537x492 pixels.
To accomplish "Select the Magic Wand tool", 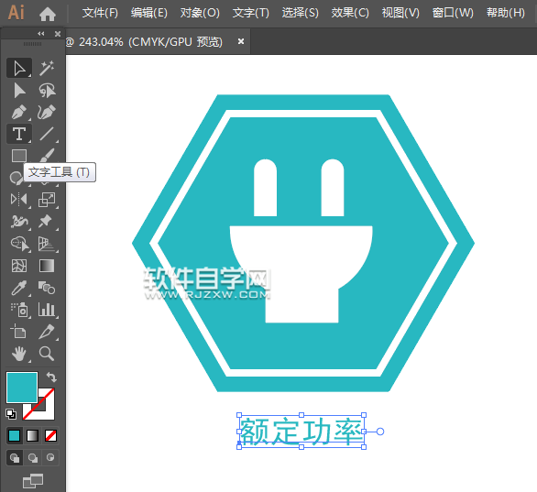I will [x=47, y=68].
